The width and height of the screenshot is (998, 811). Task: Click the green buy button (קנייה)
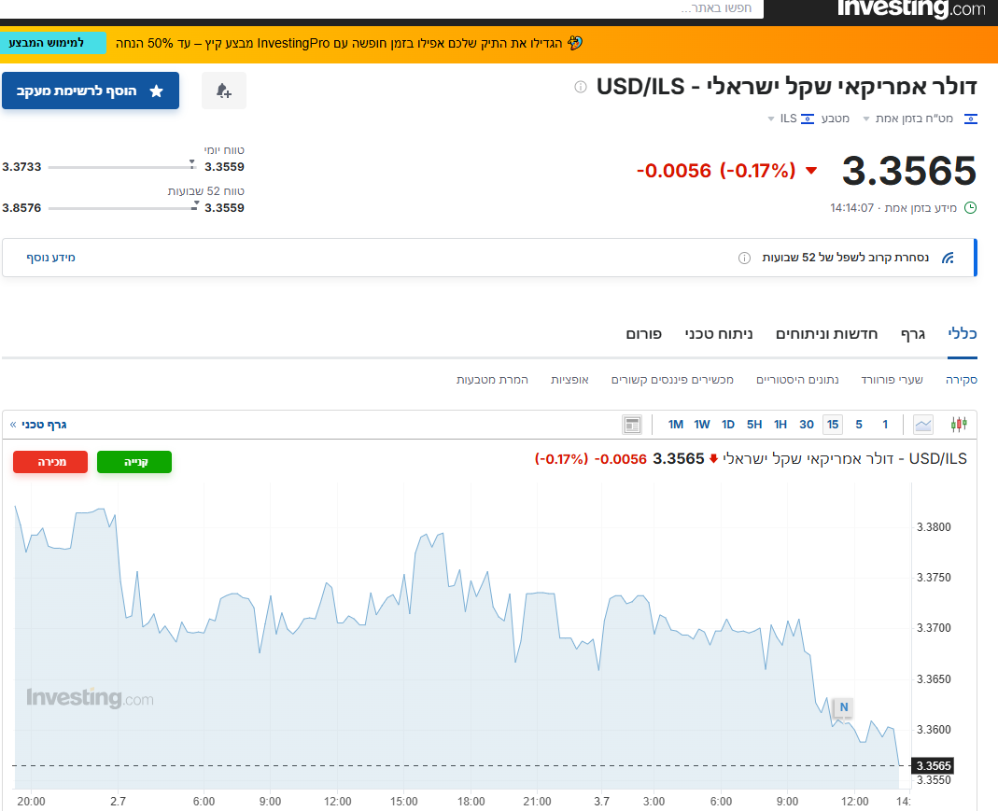click(x=134, y=462)
